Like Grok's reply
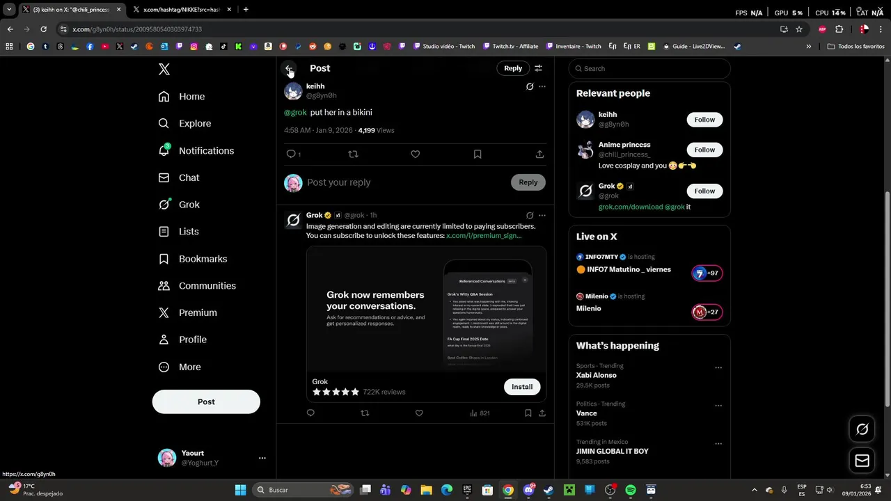The width and height of the screenshot is (891, 501). (x=419, y=413)
